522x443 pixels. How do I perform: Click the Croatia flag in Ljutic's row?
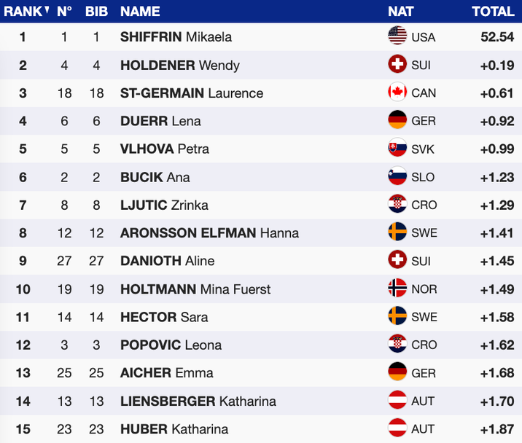coord(397,205)
